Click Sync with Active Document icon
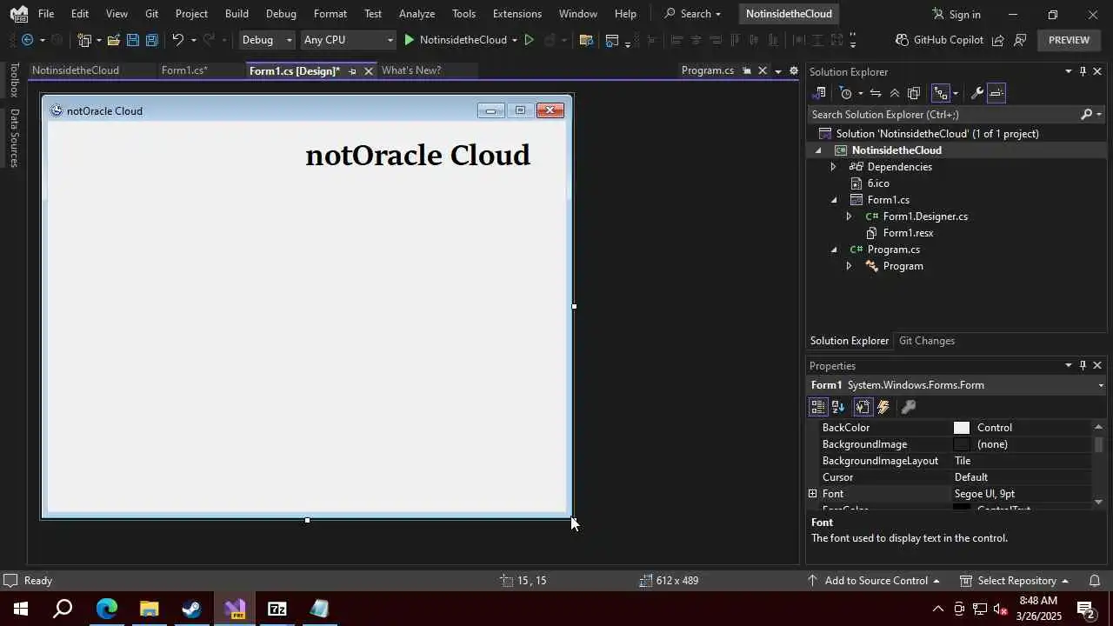 tap(876, 93)
